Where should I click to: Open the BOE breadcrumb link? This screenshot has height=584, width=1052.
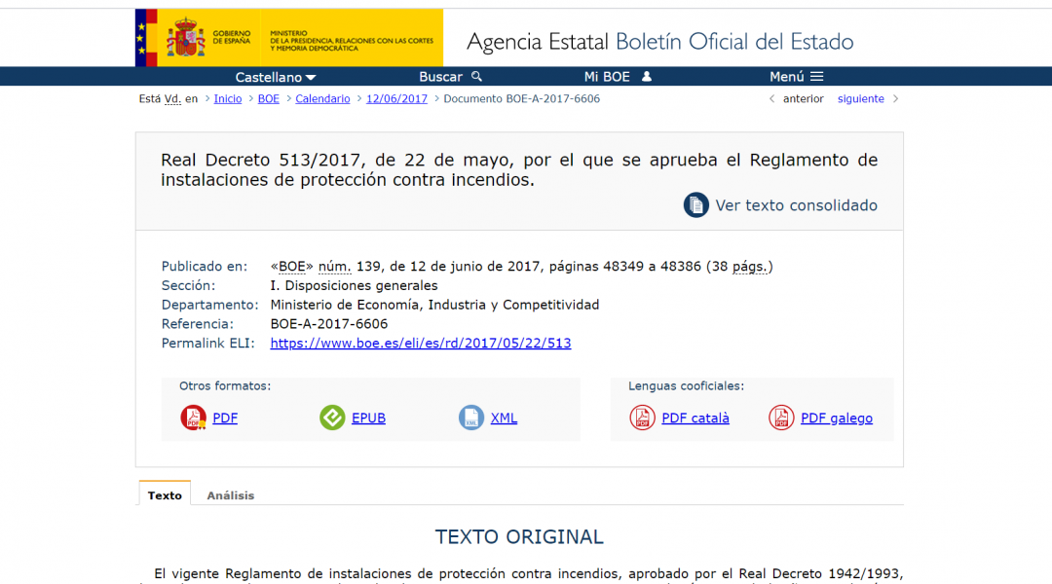(x=269, y=98)
